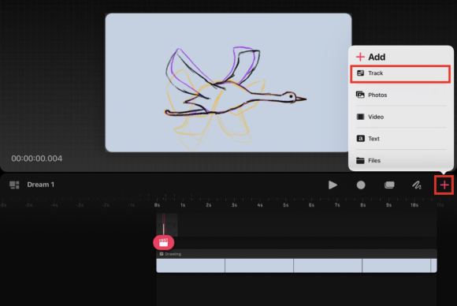Viewport: 457px width, 306px height.
Task: Select the first frame of Drawing track
Action: 191,266
